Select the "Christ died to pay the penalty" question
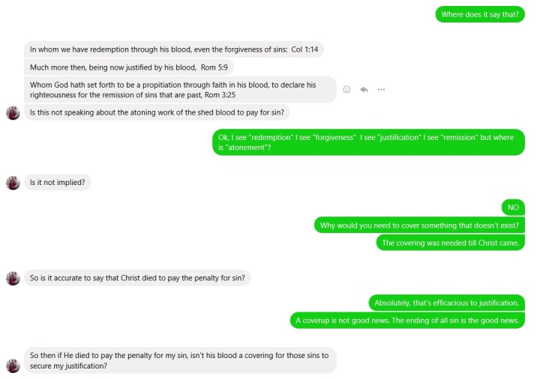This screenshot has width=540, height=379. (139, 278)
